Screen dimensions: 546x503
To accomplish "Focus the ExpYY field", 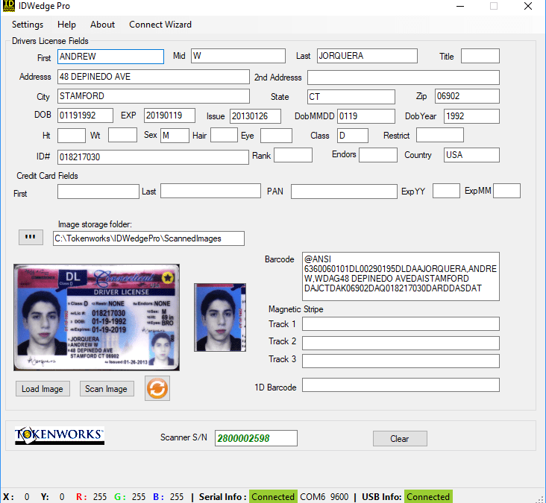I will [446, 191].
